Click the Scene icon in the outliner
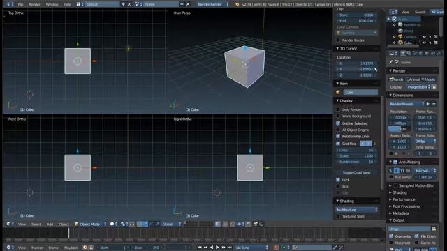The width and height of the screenshot is (447, 251). (394, 19)
